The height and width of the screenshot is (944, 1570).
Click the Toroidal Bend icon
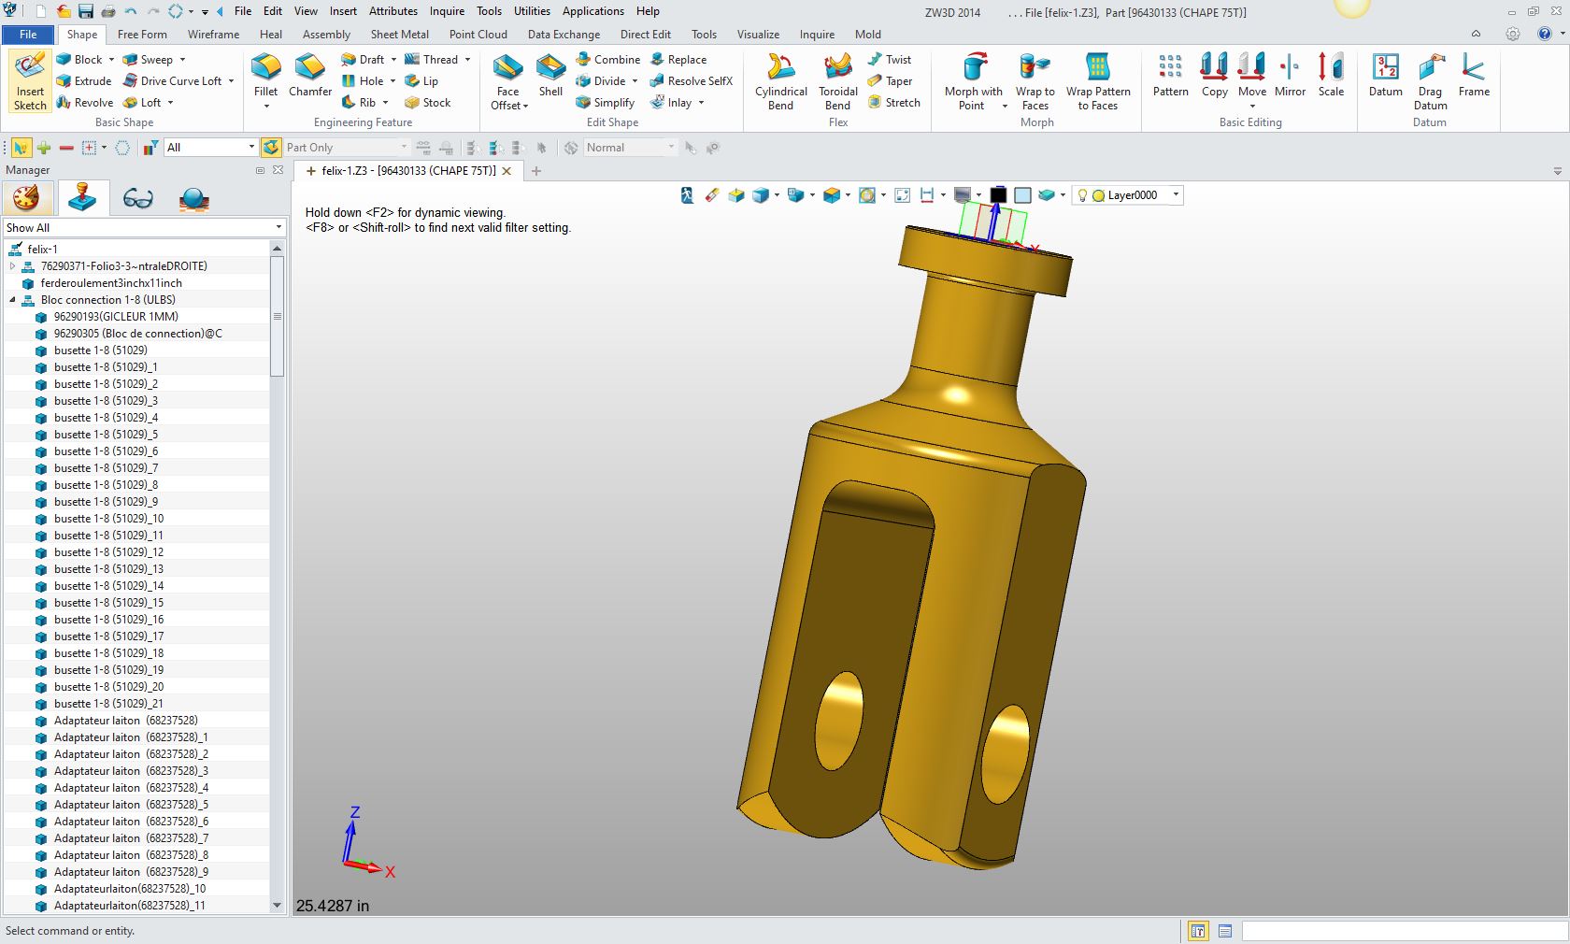coord(837,81)
